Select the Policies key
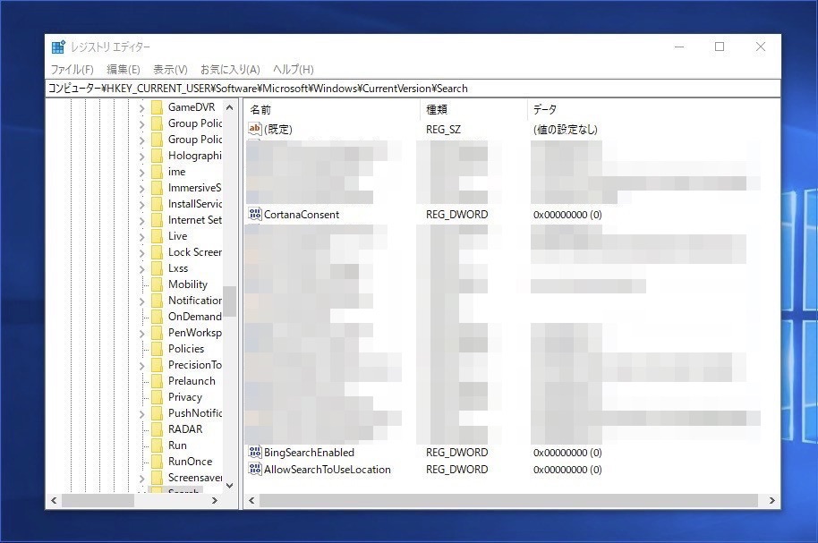This screenshot has height=543, width=818. (x=186, y=349)
